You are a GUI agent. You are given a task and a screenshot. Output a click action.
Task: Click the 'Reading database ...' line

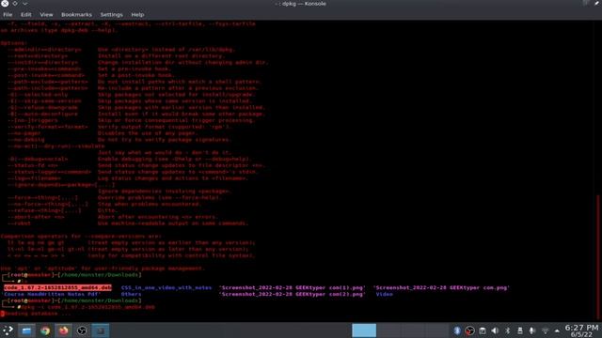pos(37,314)
